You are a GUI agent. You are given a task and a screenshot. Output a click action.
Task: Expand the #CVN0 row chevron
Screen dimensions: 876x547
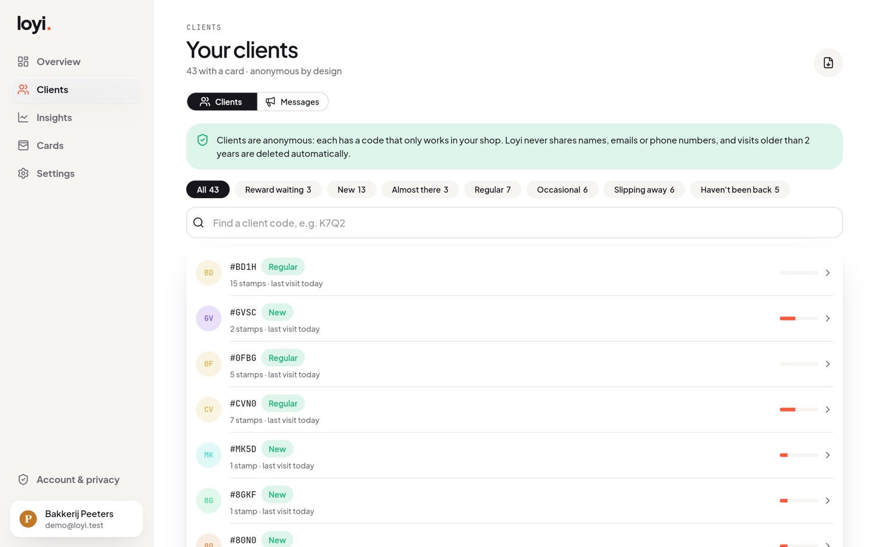pos(827,410)
